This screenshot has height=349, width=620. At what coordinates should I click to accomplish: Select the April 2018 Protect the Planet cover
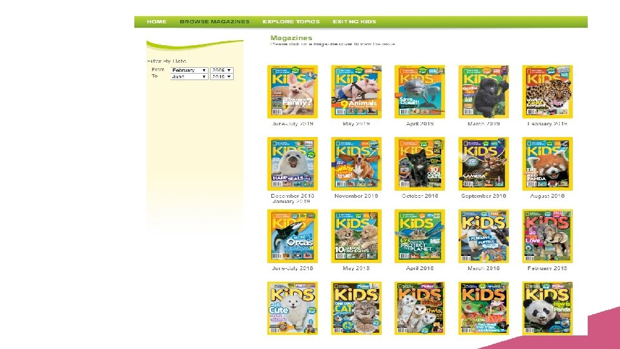pos(420,237)
